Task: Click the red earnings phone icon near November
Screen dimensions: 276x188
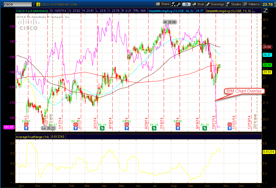Action: coord(26,125)
